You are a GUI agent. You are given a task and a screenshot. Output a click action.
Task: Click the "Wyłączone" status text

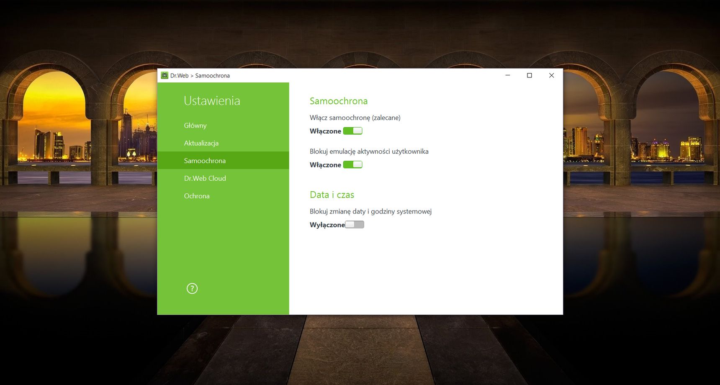(x=327, y=225)
